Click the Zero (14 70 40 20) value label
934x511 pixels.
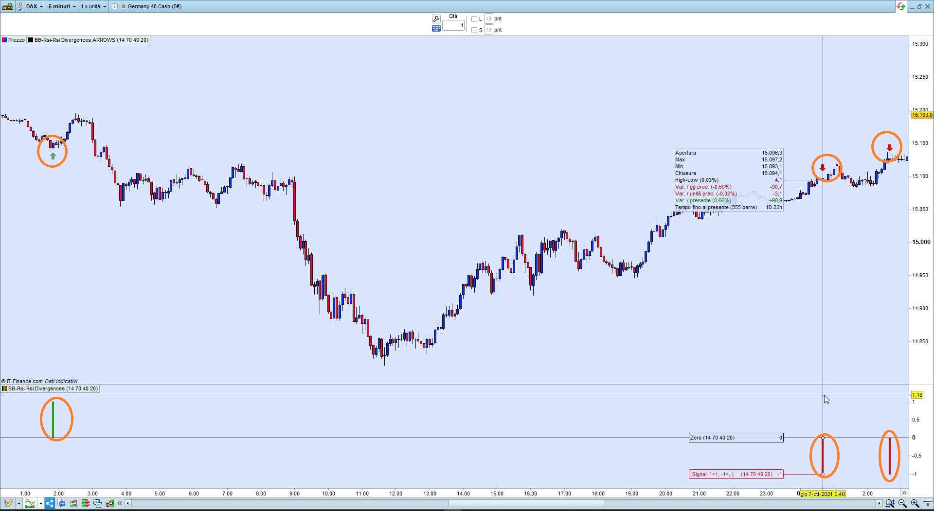pos(736,438)
